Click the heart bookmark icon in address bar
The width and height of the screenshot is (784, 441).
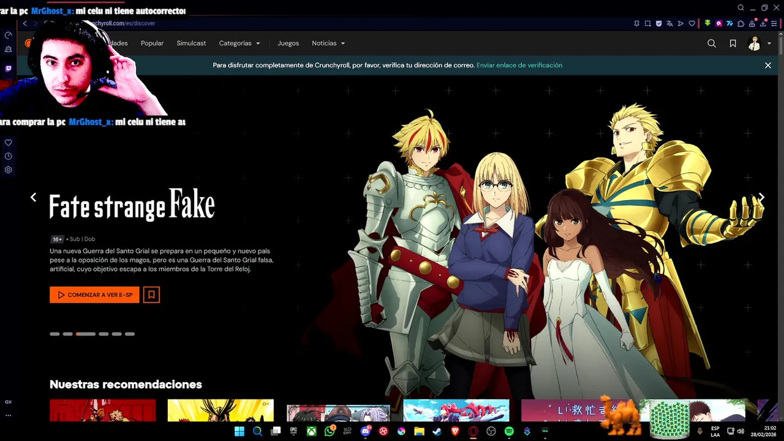click(x=692, y=23)
